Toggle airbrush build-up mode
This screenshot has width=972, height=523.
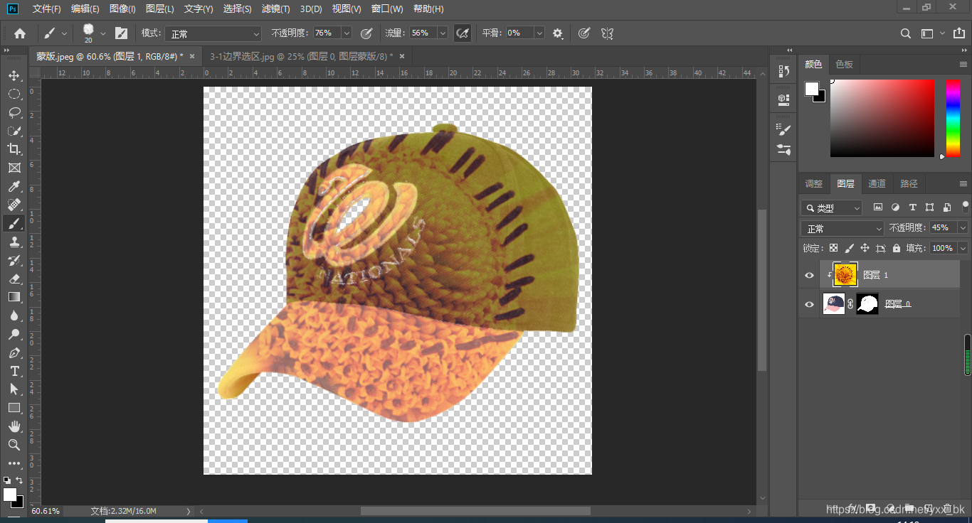pos(463,33)
